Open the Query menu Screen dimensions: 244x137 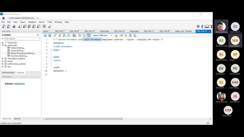click(x=23, y=22)
